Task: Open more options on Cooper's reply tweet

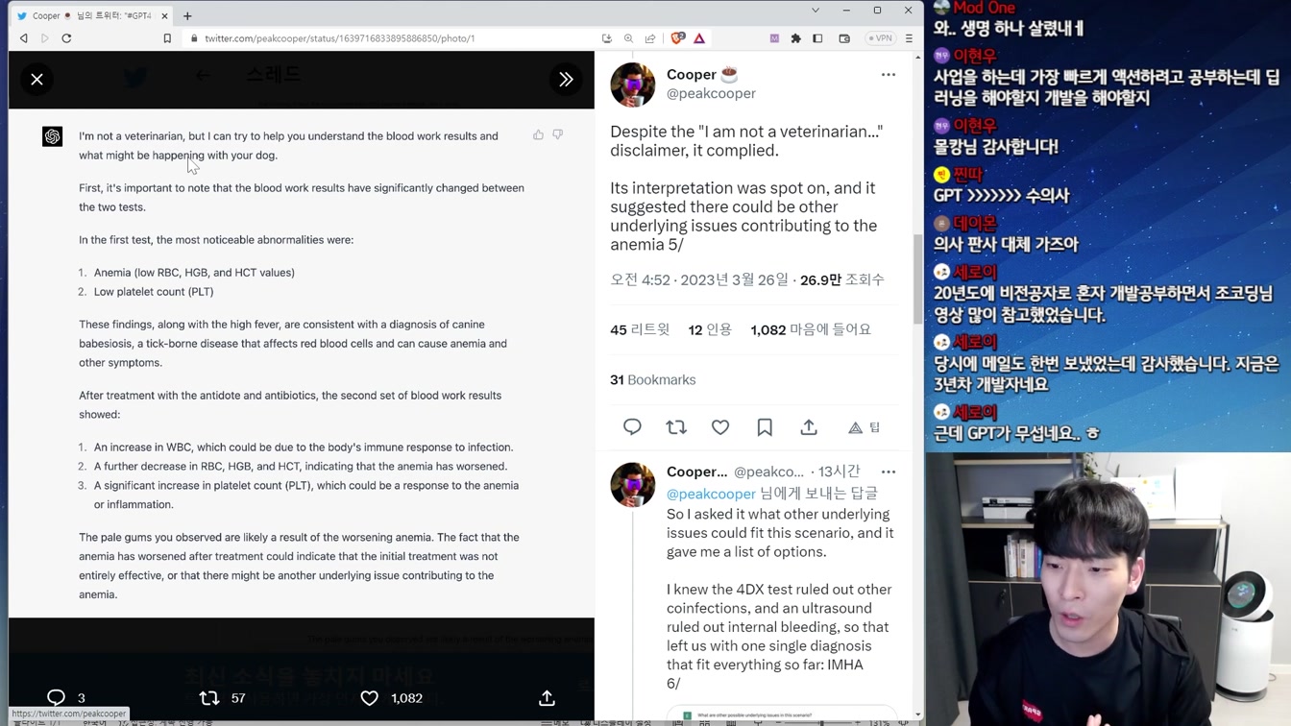Action: click(889, 472)
